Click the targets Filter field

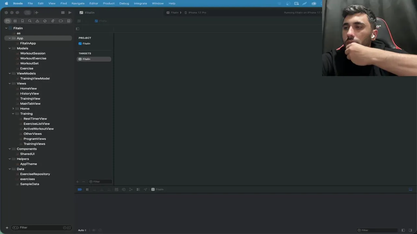tap(100, 182)
